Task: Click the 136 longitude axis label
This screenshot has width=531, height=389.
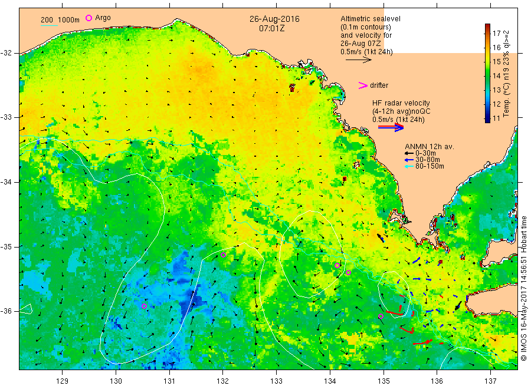Action: pyautogui.click(x=437, y=381)
